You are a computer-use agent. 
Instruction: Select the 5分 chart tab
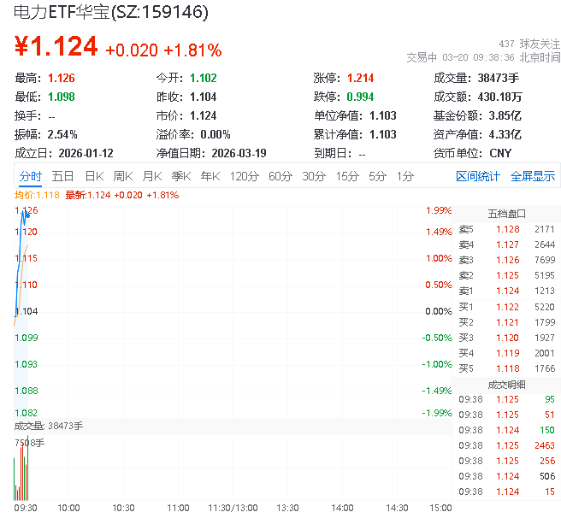pos(377,176)
